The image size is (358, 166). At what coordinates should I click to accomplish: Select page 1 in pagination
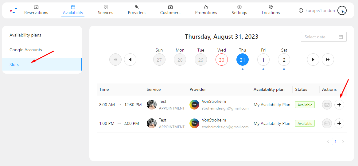(x=336, y=141)
